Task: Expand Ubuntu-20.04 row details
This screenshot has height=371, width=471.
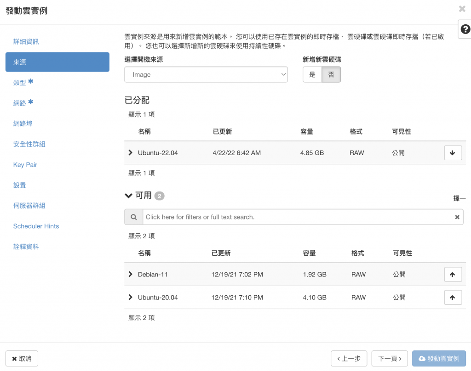Action: coord(130,297)
